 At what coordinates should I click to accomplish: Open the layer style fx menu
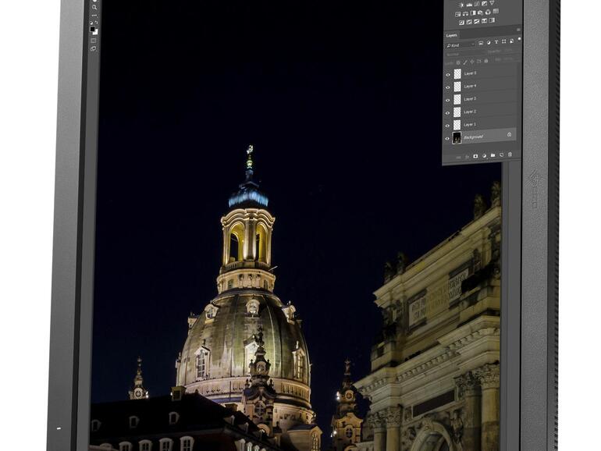pos(467,155)
